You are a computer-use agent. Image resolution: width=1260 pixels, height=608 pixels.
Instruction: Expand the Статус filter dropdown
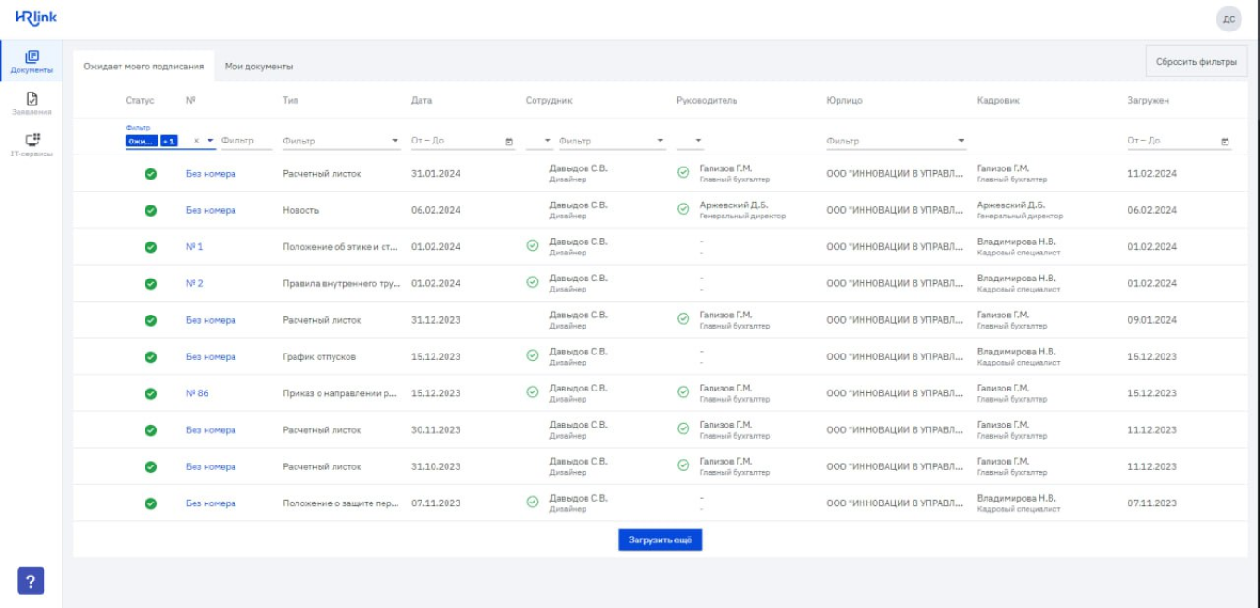[210, 141]
